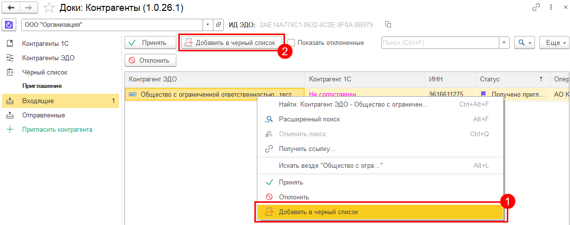The image size is (570, 225).
Task: Clear the search field with X icon
Action: point(504,43)
